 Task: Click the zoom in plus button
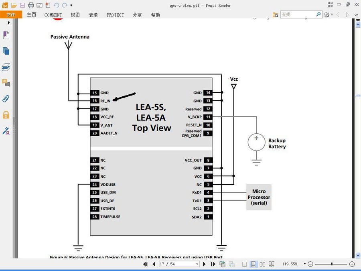click(x=352, y=264)
